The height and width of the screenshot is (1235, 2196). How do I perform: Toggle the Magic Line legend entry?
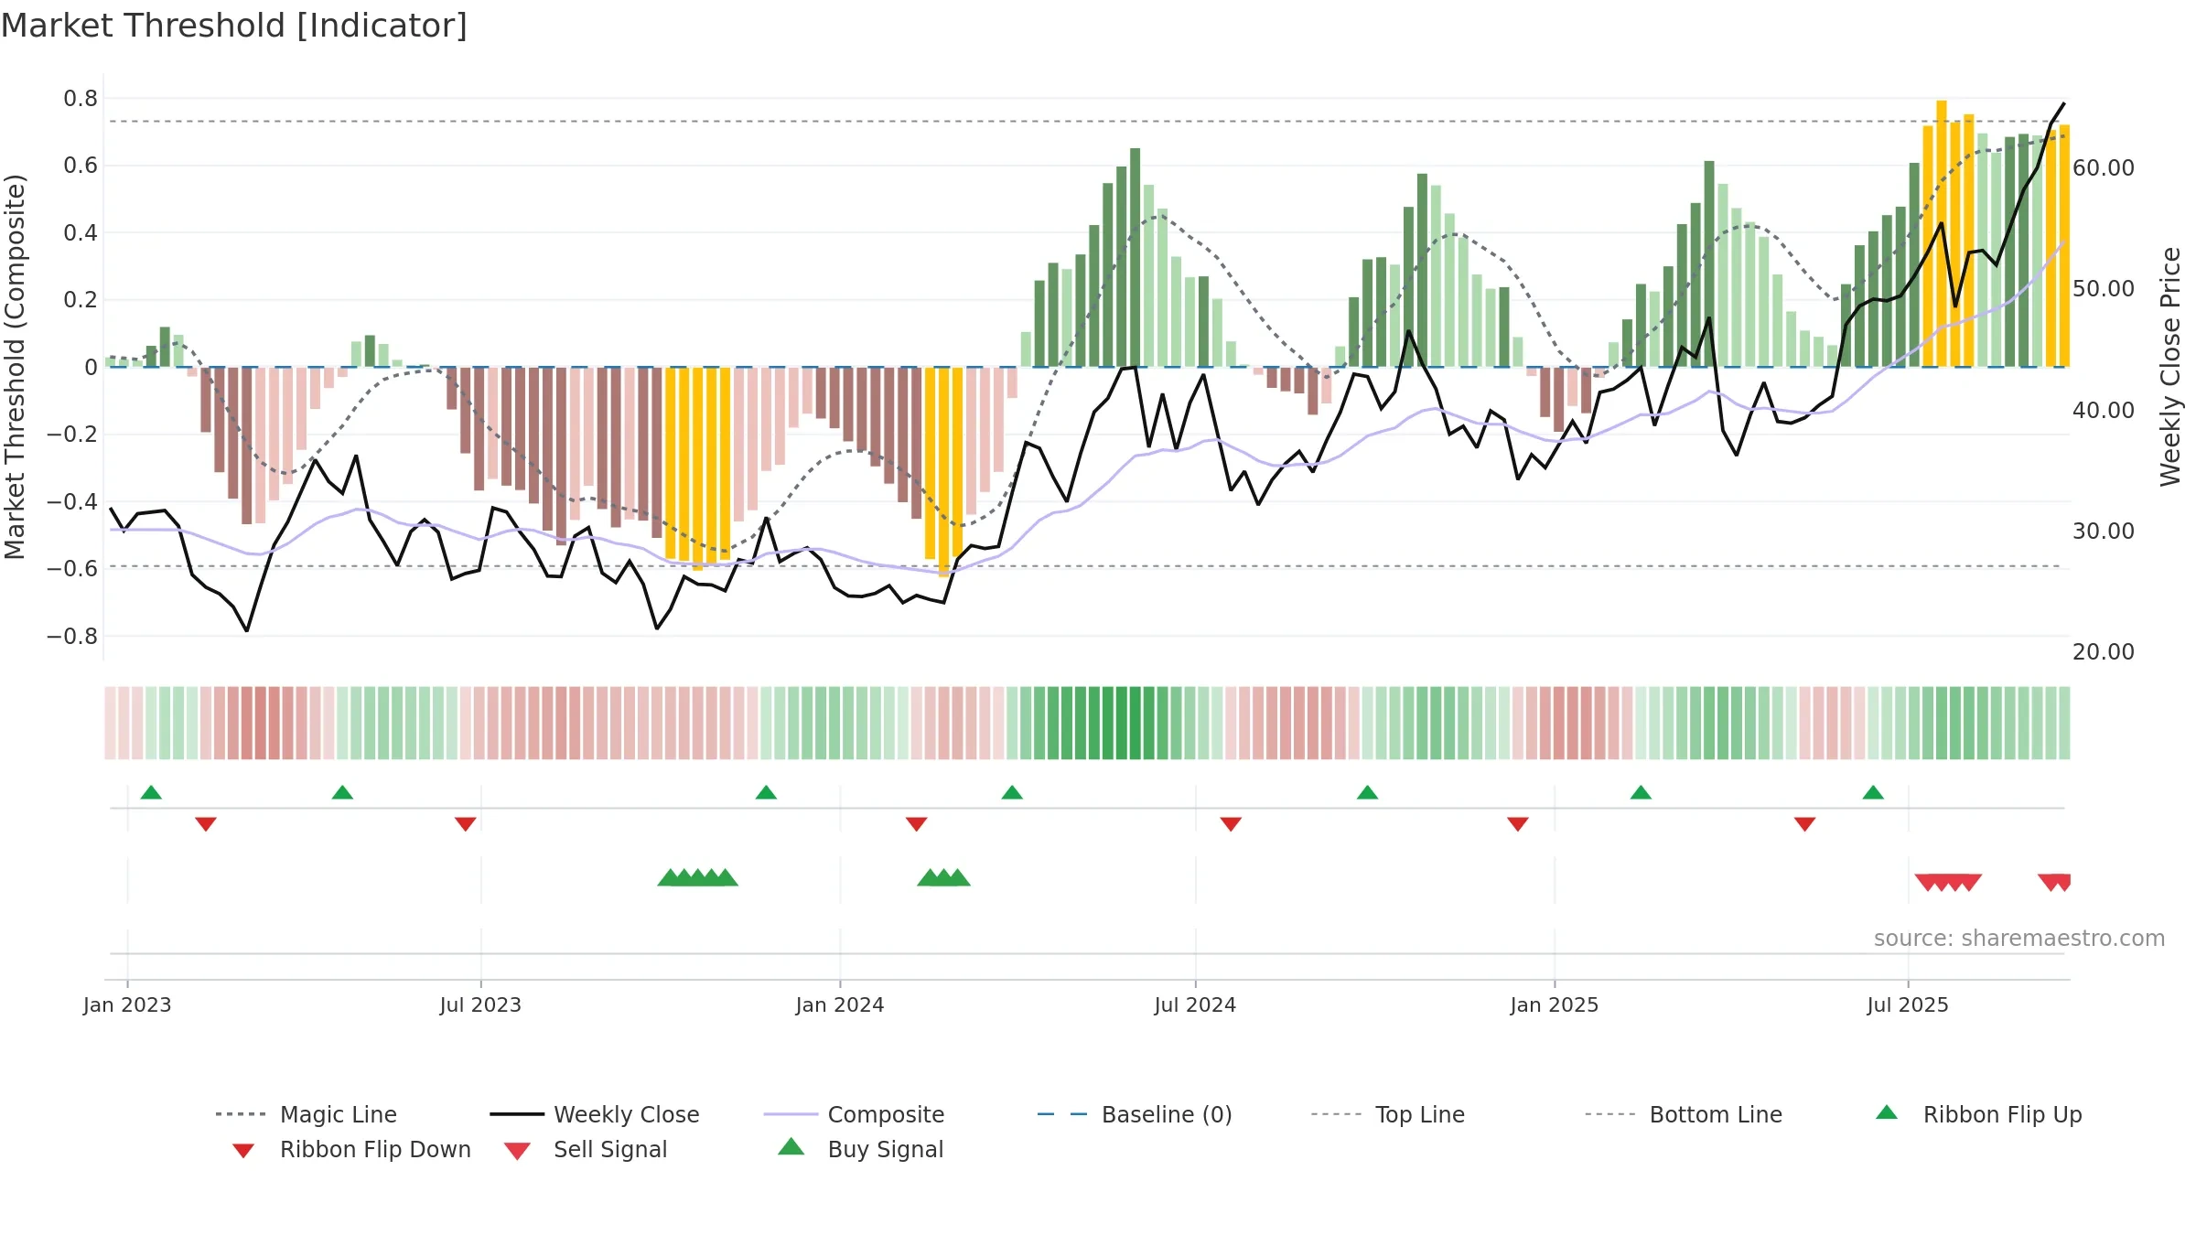(306, 1114)
